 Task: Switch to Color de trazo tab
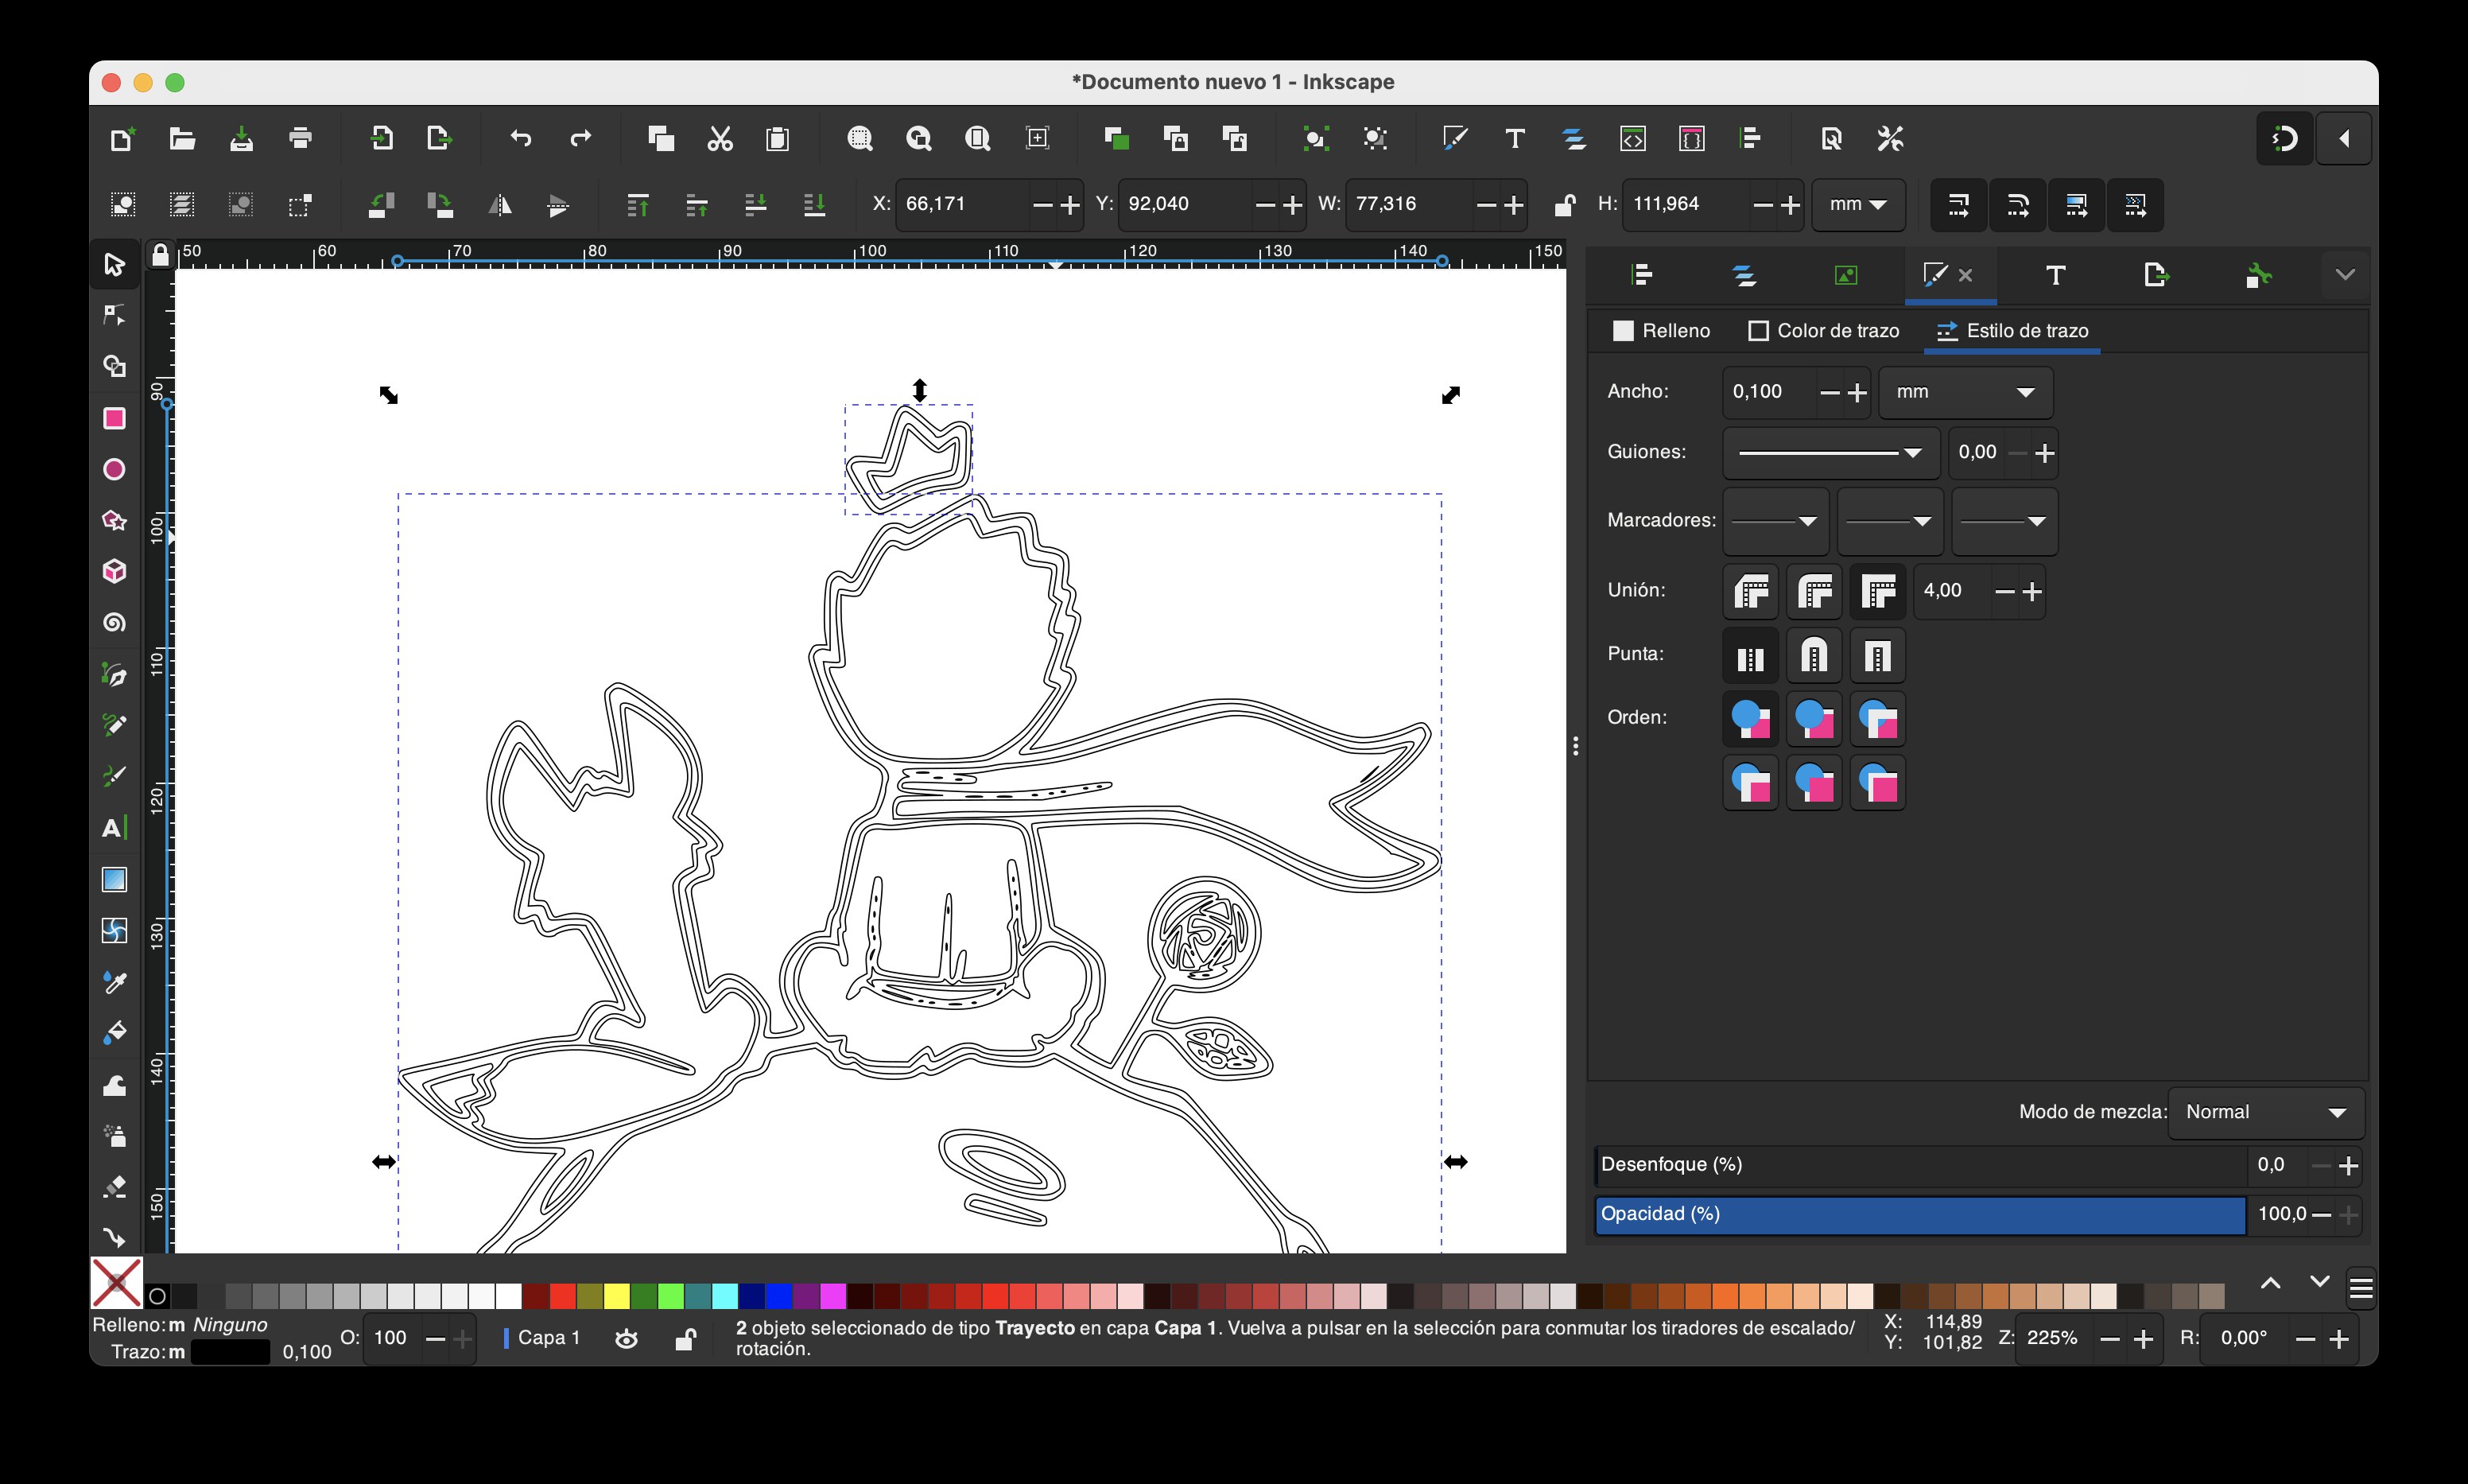click(1823, 331)
